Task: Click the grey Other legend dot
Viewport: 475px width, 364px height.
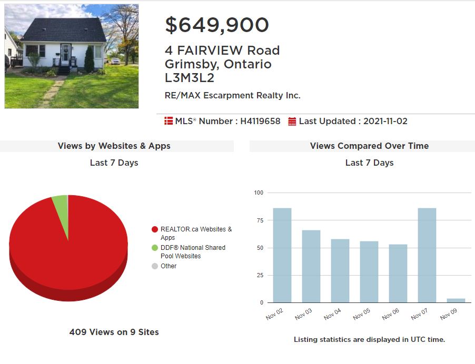Action: tap(155, 266)
